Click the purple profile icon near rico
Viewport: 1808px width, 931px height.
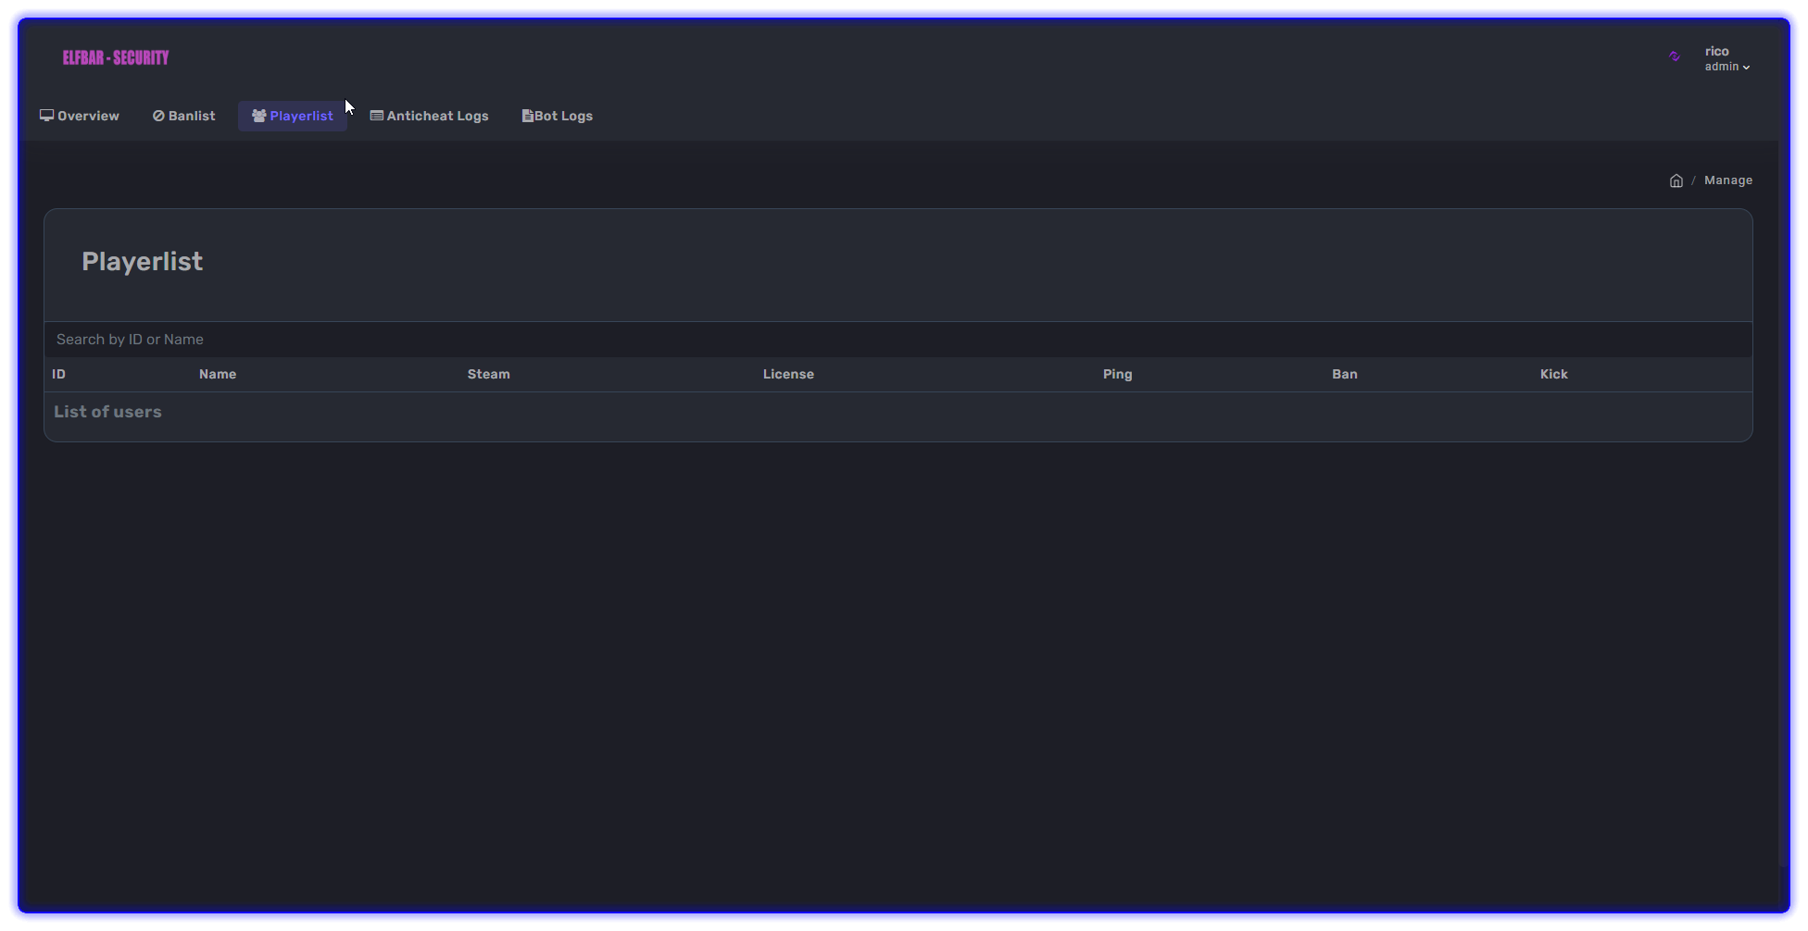point(1675,56)
